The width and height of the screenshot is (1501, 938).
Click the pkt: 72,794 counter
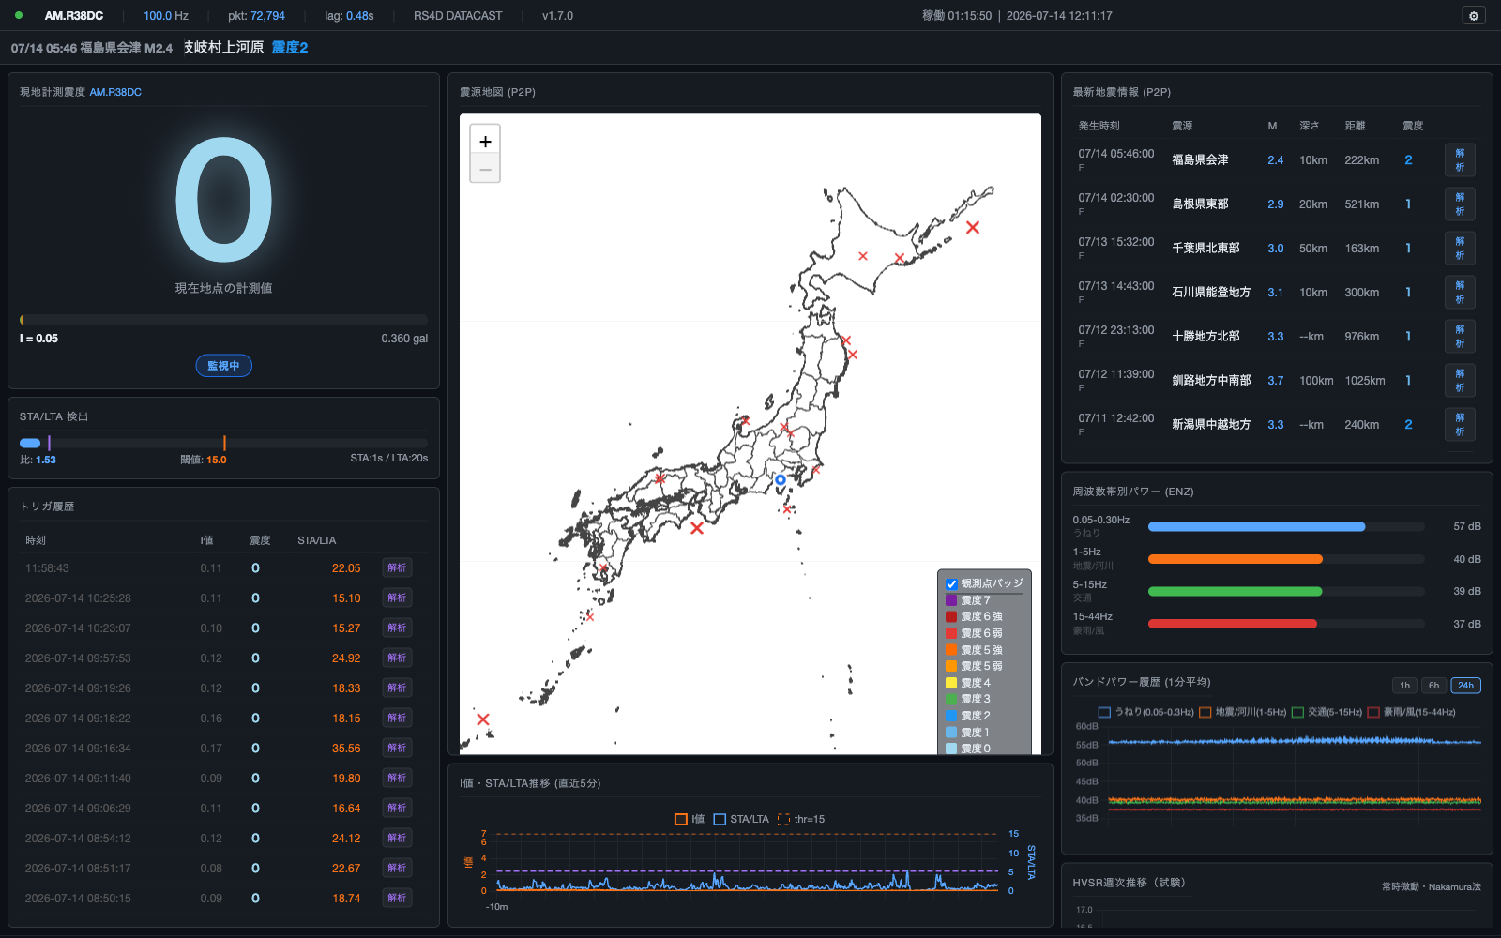click(256, 16)
